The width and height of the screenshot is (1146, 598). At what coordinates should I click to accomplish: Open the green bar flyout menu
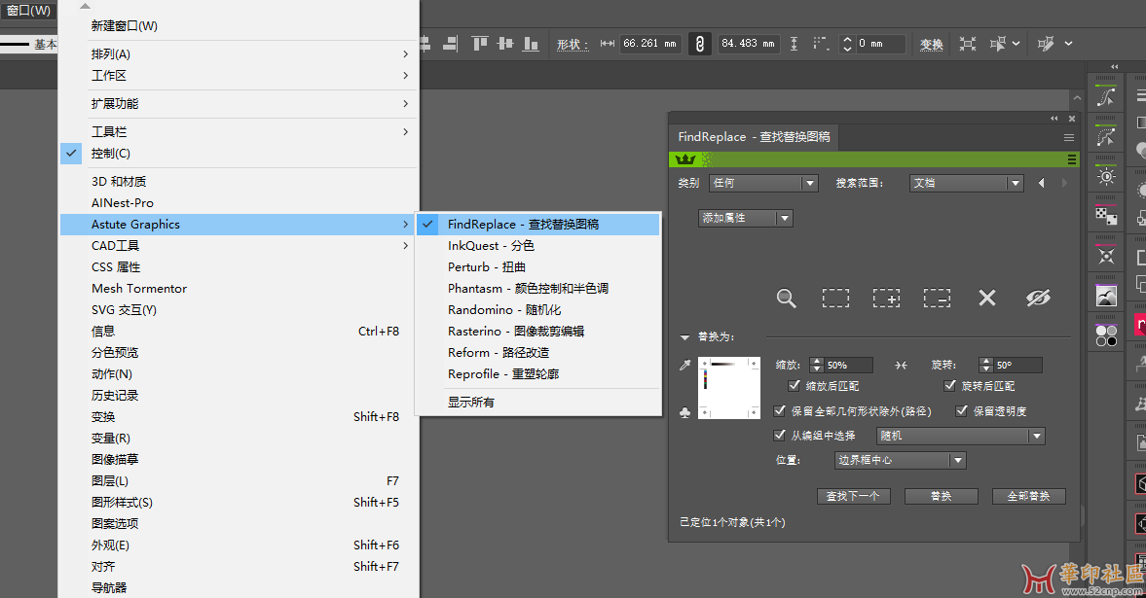[x=1071, y=159]
